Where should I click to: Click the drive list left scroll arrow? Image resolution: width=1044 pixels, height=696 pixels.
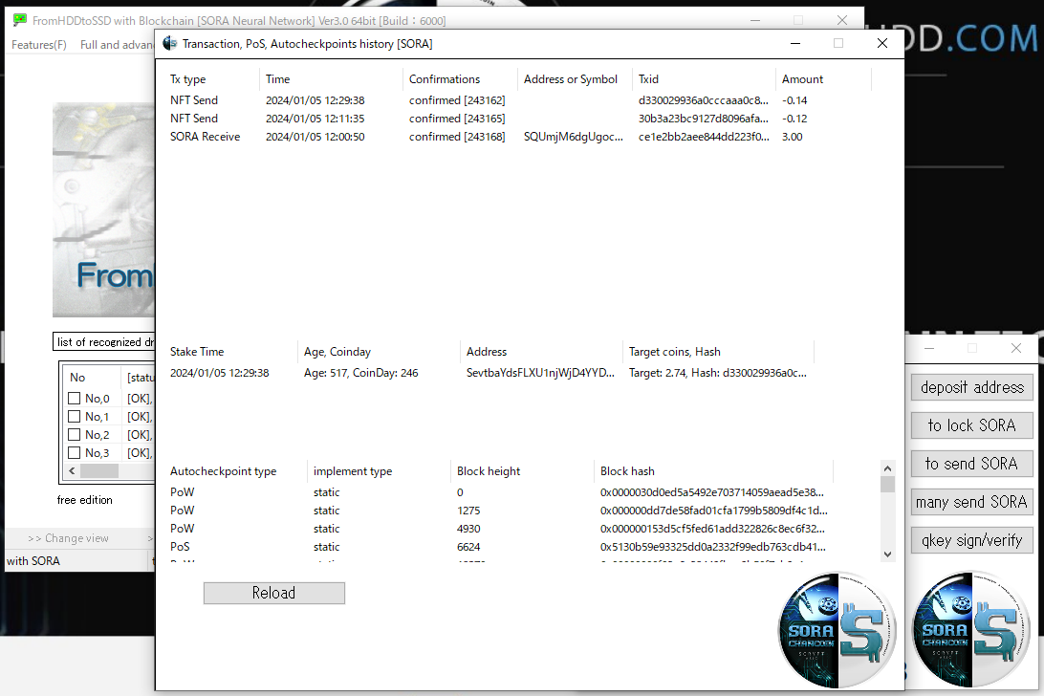pyautogui.click(x=72, y=471)
